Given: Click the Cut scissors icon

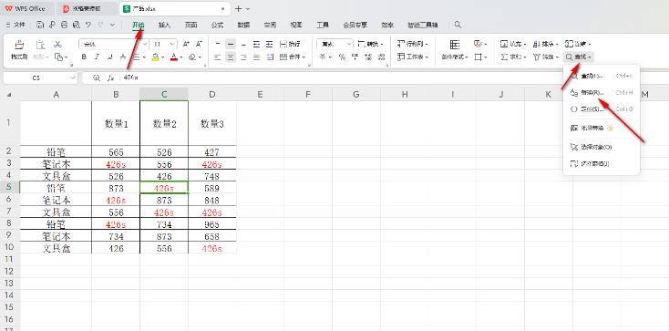Looking at the screenshot, I should 57,44.
